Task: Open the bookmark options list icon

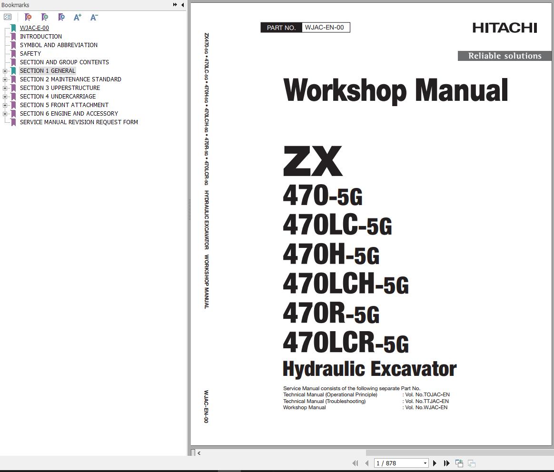Action: point(8,17)
